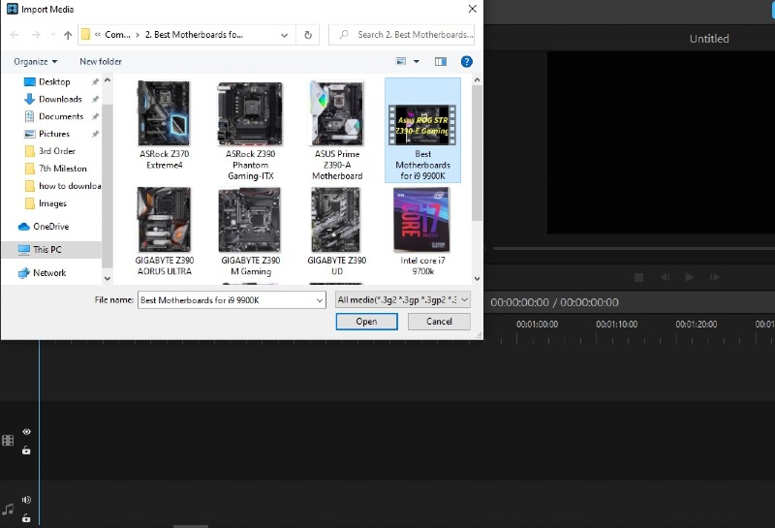
Task: Click the file list scrollbar thumb
Action: [x=477, y=153]
